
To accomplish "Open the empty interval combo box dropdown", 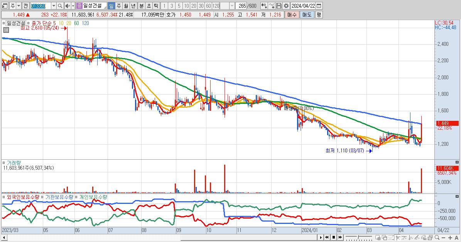I will coord(232,5).
